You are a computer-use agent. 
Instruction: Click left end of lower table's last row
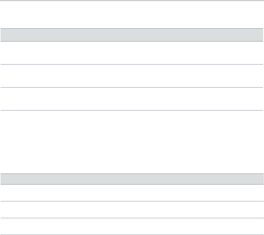(x=6, y=226)
